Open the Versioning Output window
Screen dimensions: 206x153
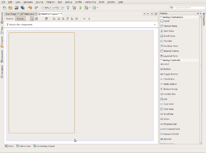[44, 146]
